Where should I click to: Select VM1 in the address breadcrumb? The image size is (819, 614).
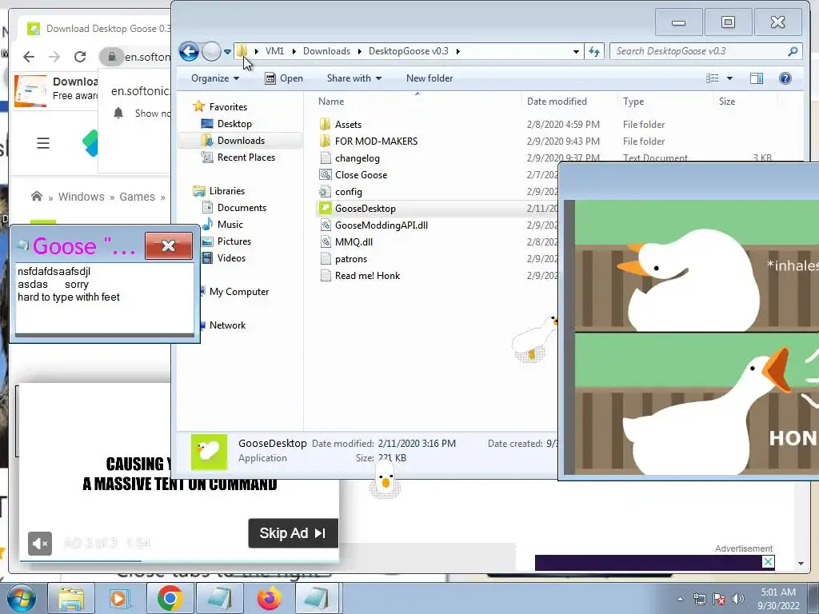[x=275, y=51]
